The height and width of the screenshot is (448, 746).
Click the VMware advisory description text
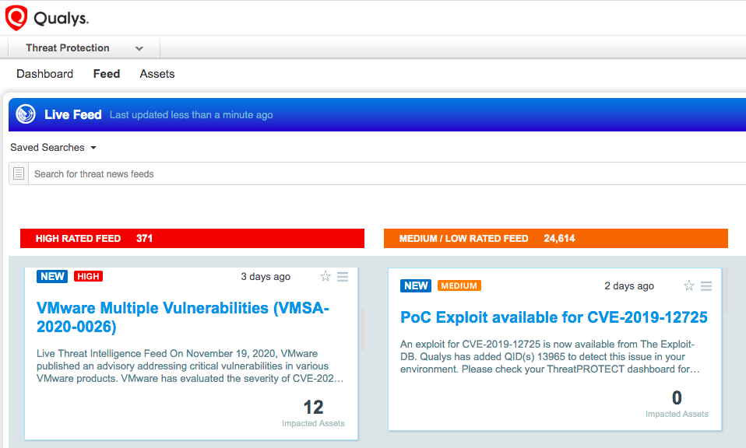190,366
